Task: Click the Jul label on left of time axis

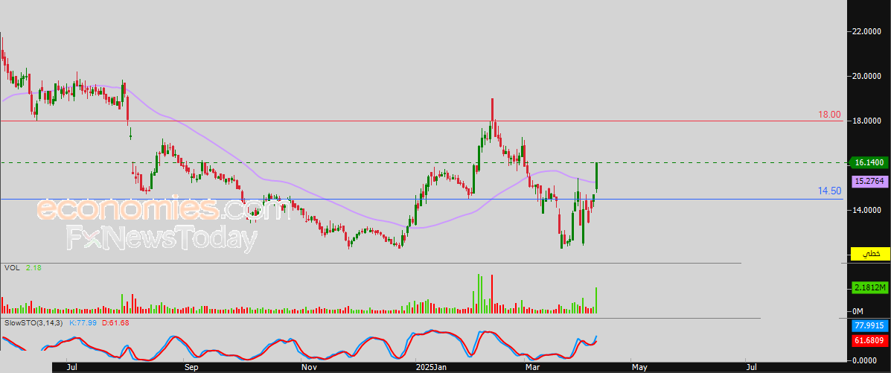Action: click(x=72, y=367)
